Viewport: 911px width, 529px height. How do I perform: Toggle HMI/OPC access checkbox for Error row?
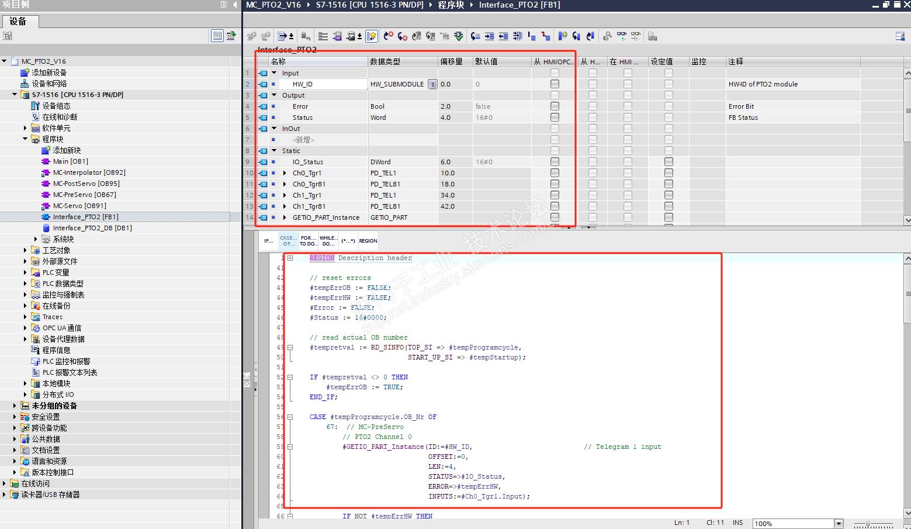pyautogui.click(x=555, y=106)
